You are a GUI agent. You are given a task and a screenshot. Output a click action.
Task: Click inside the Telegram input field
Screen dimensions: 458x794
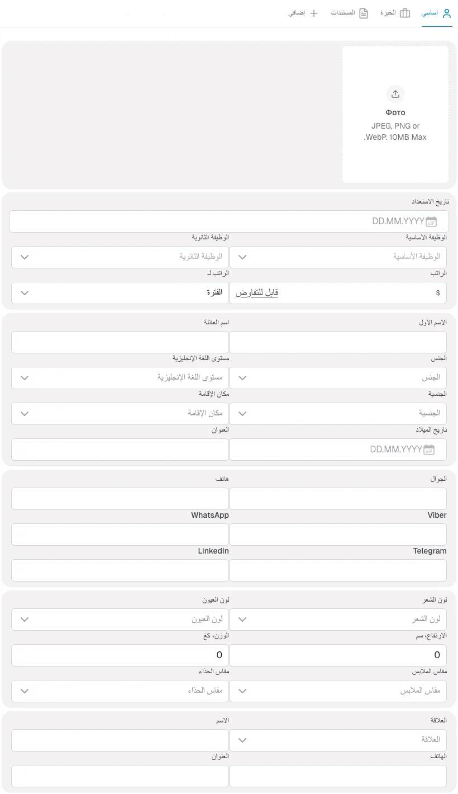(x=338, y=570)
